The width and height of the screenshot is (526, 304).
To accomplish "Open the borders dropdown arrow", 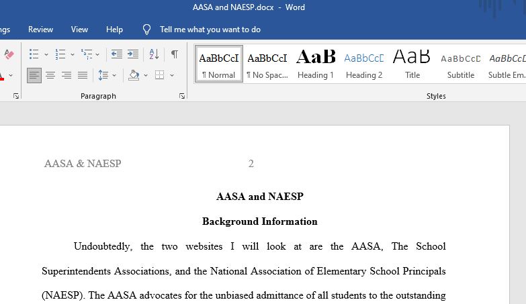I will click(x=172, y=75).
